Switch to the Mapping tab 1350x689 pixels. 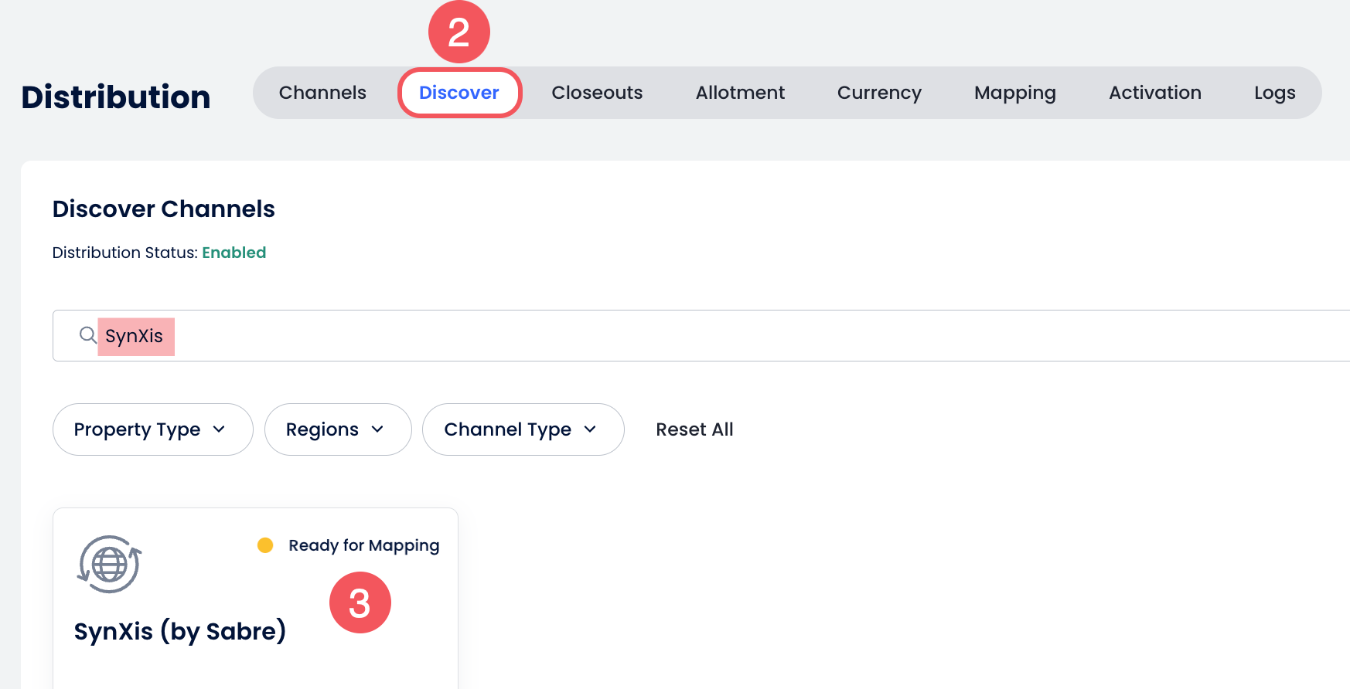(x=1014, y=93)
